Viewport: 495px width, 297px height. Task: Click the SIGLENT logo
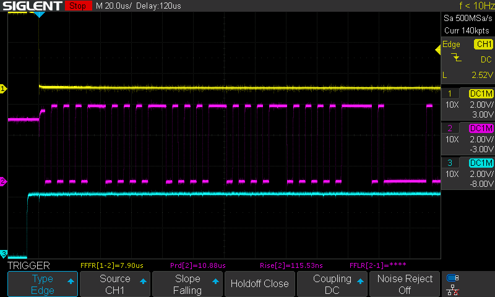tap(32, 6)
